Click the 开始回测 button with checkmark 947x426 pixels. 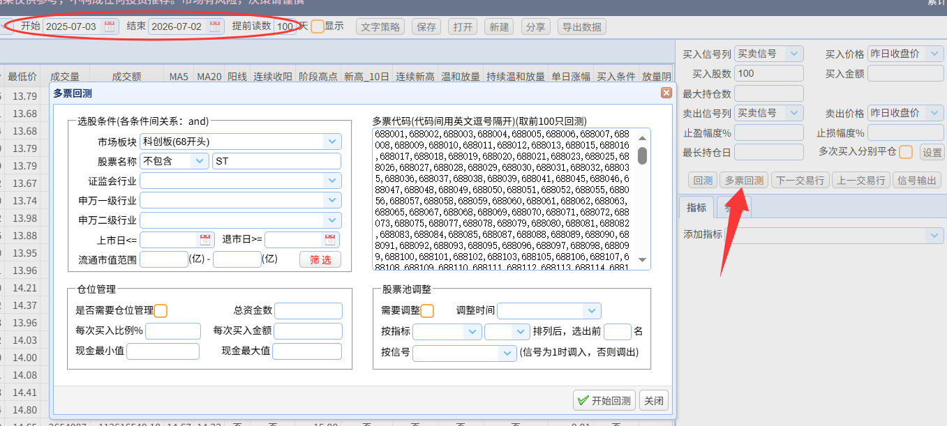[604, 401]
